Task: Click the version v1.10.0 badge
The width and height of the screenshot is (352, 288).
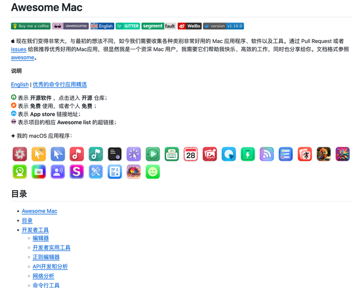Action: (223, 26)
